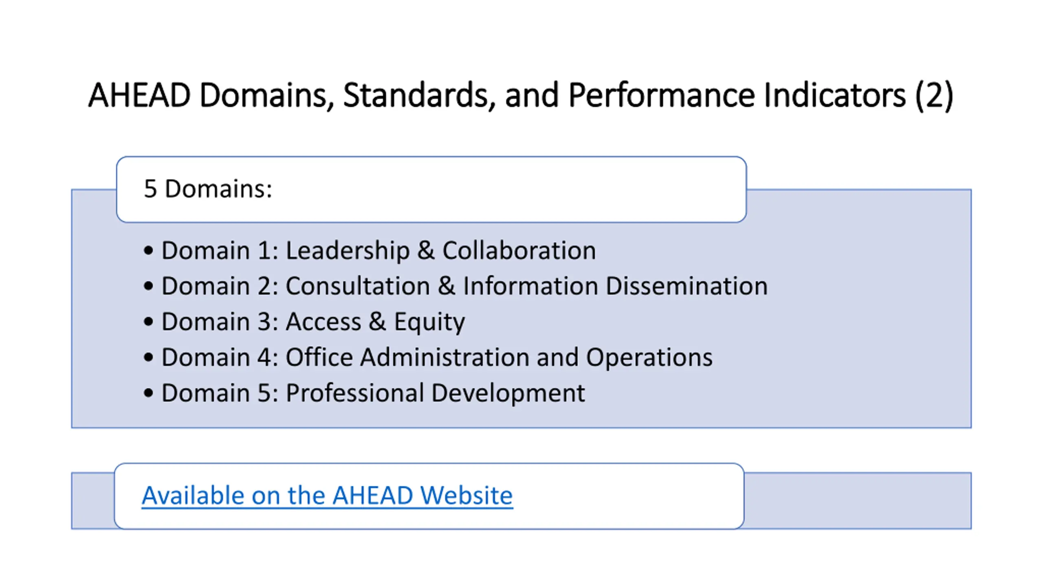The height and width of the screenshot is (587, 1043).
Task: Click the word Equity in Domain 3
Action: click(x=429, y=322)
